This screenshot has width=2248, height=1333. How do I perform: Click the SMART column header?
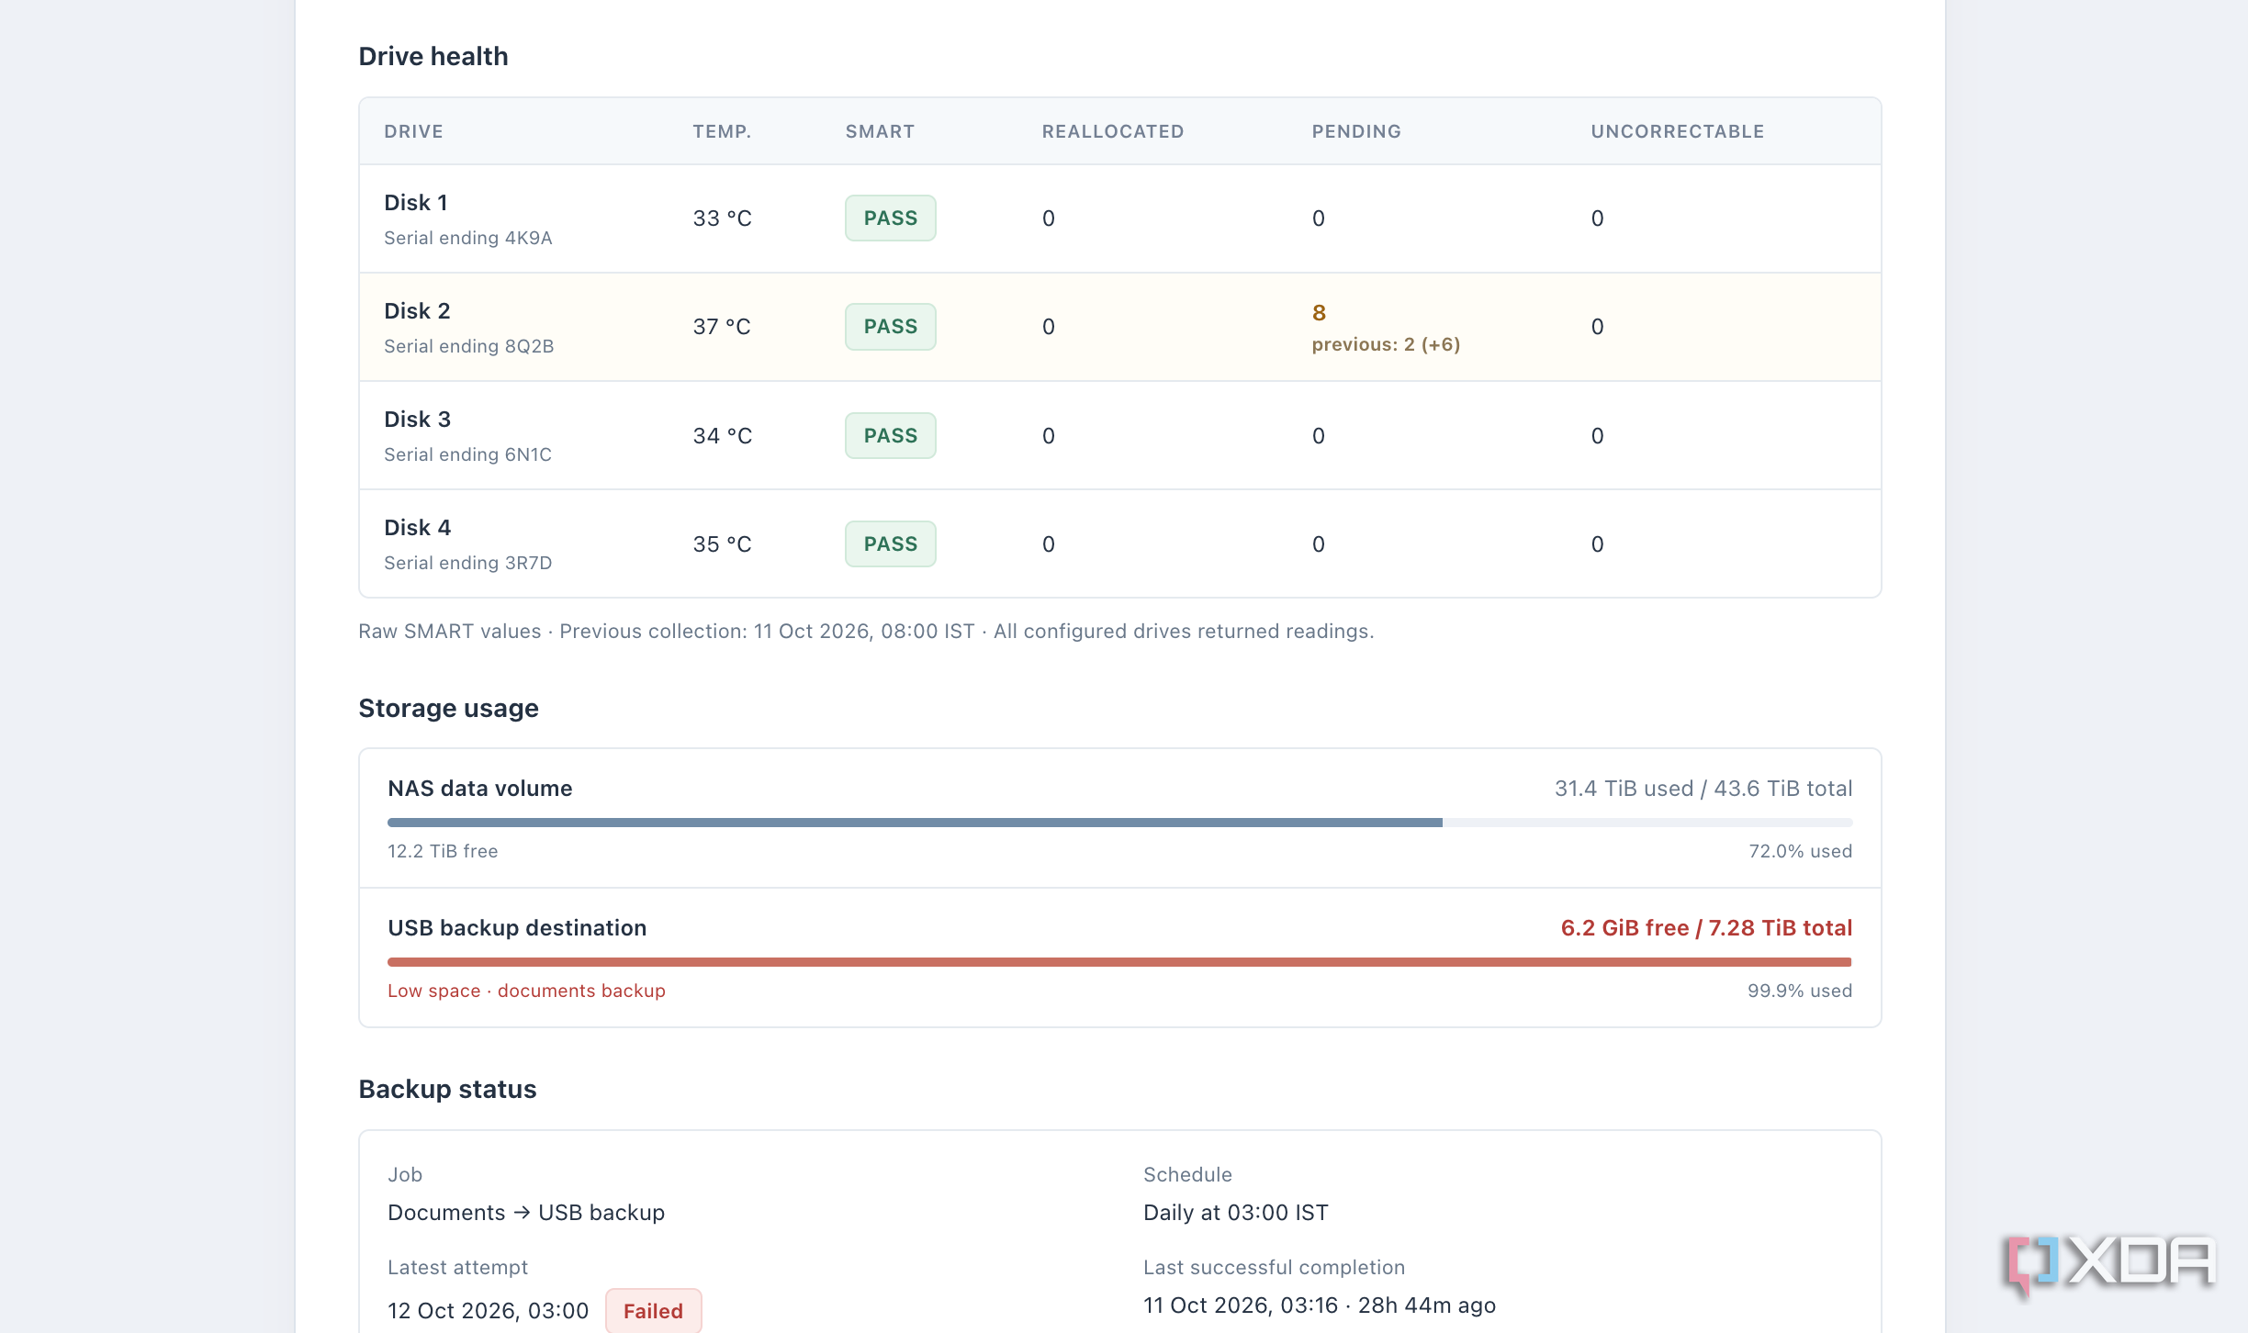click(x=880, y=131)
